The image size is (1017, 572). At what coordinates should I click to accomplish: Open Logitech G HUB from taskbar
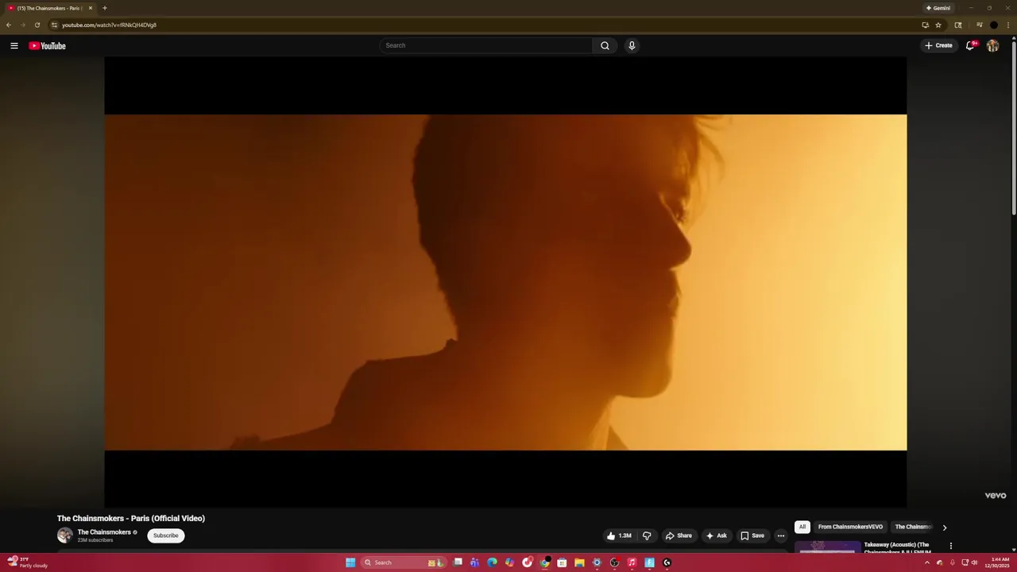[667, 562]
